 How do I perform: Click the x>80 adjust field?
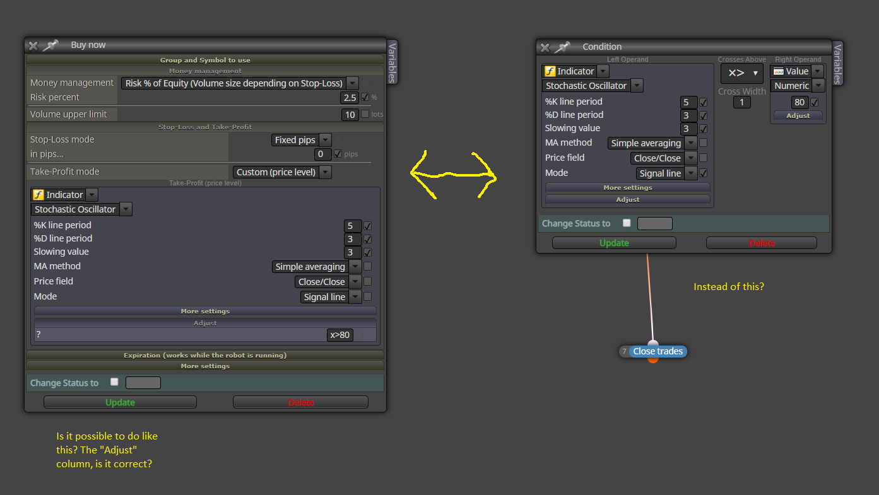pyautogui.click(x=340, y=335)
